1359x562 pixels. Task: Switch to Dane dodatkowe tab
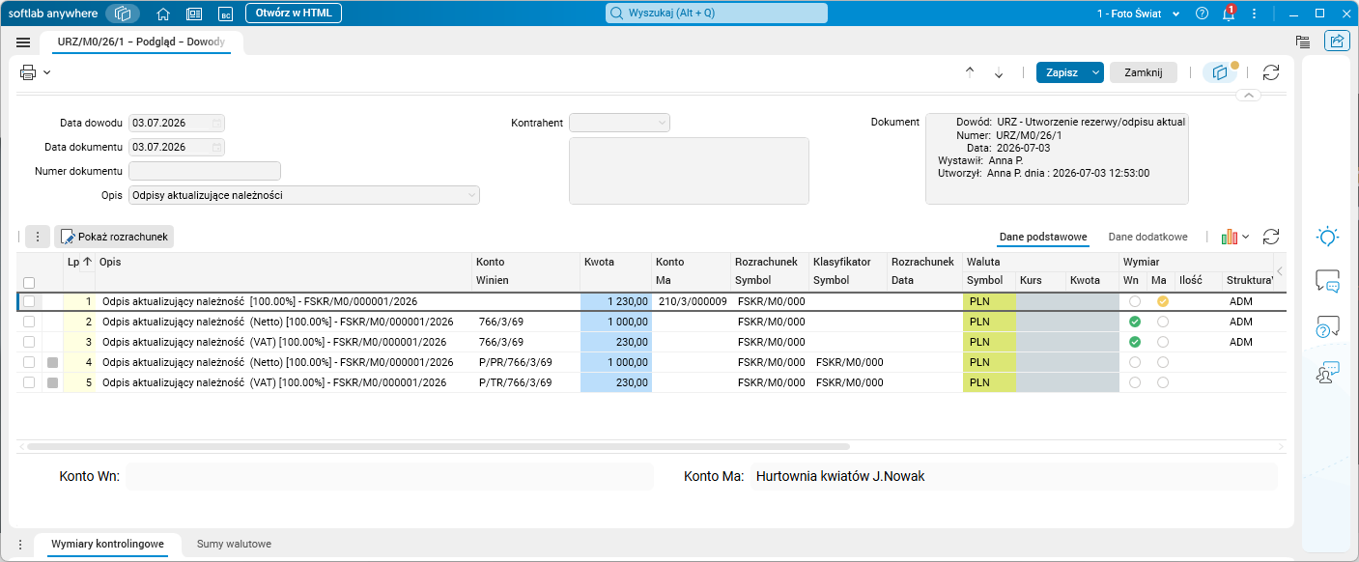(1147, 237)
